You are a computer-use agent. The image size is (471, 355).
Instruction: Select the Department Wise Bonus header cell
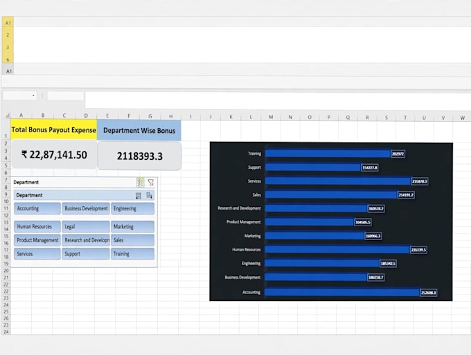coord(139,130)
